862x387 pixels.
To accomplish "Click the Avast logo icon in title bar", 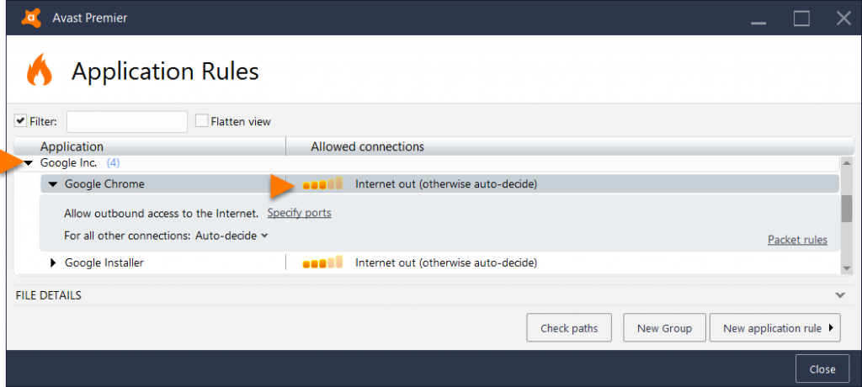I will pos(31,18).
